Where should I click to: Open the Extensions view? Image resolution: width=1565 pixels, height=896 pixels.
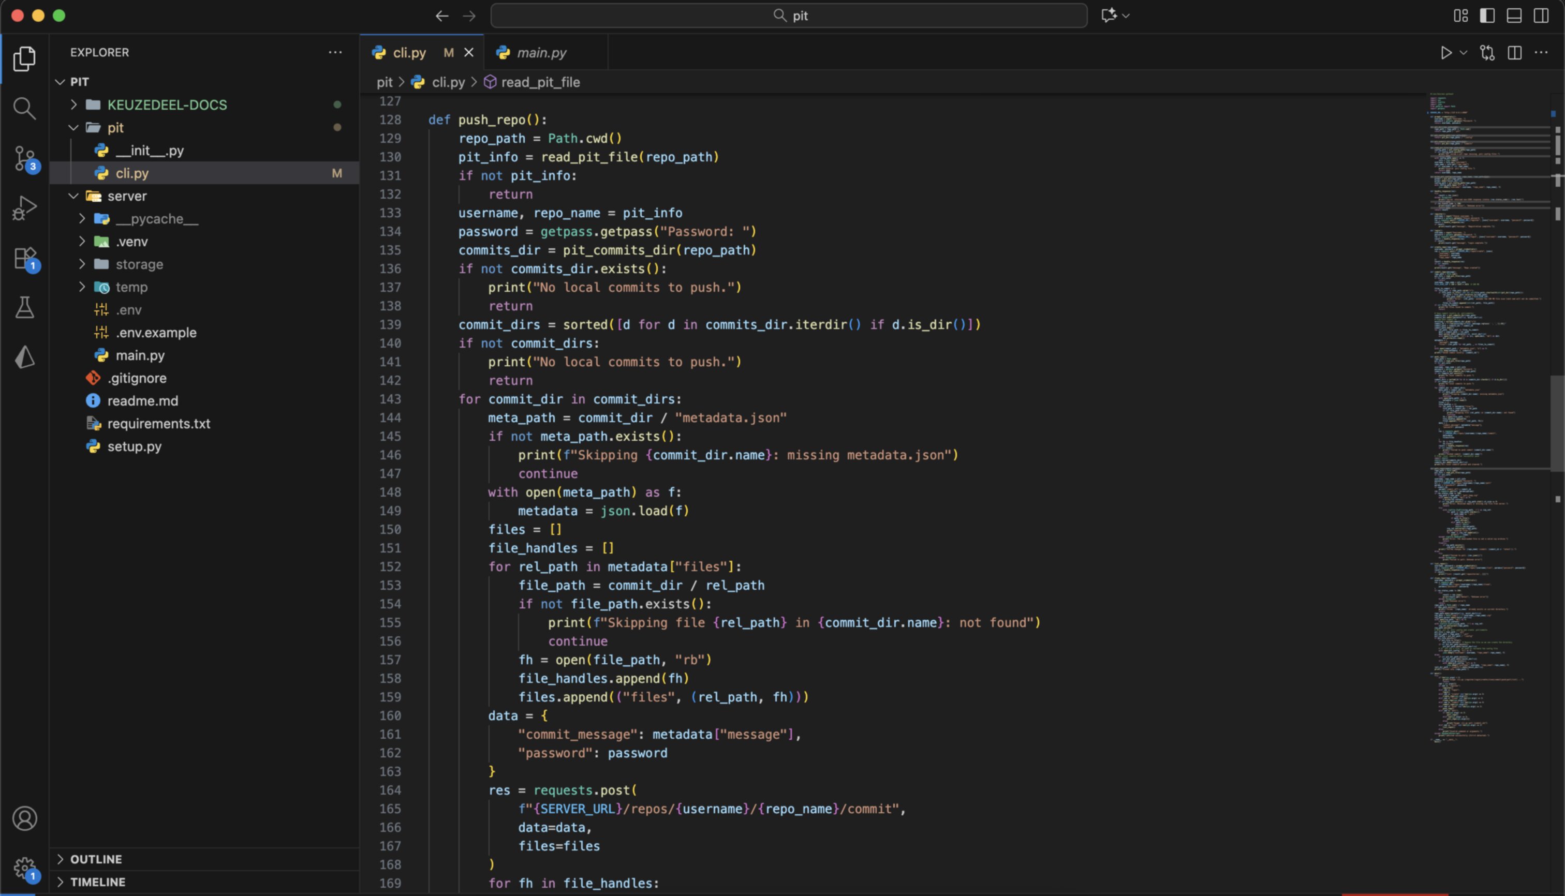[x=25, y=258]
